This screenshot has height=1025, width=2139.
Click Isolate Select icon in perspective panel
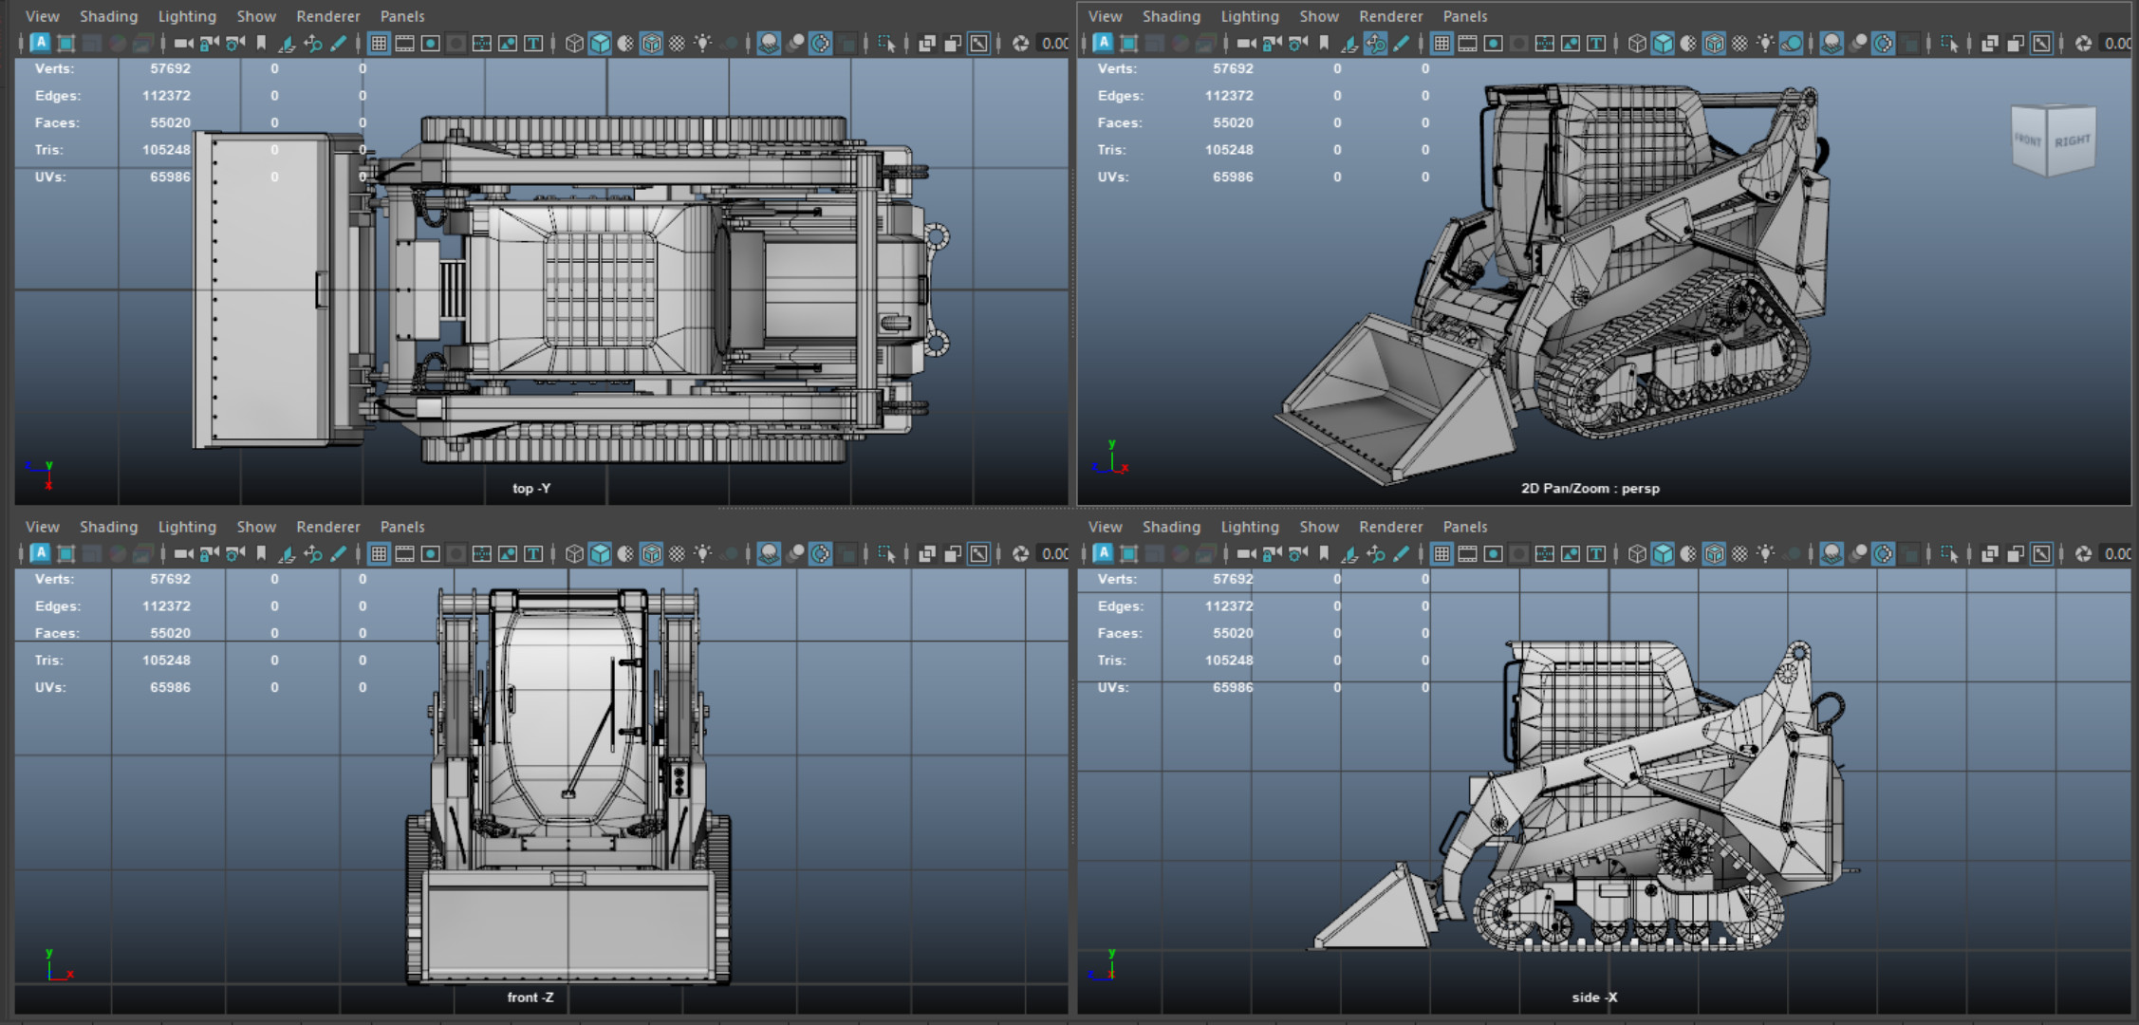[1949, 43]
